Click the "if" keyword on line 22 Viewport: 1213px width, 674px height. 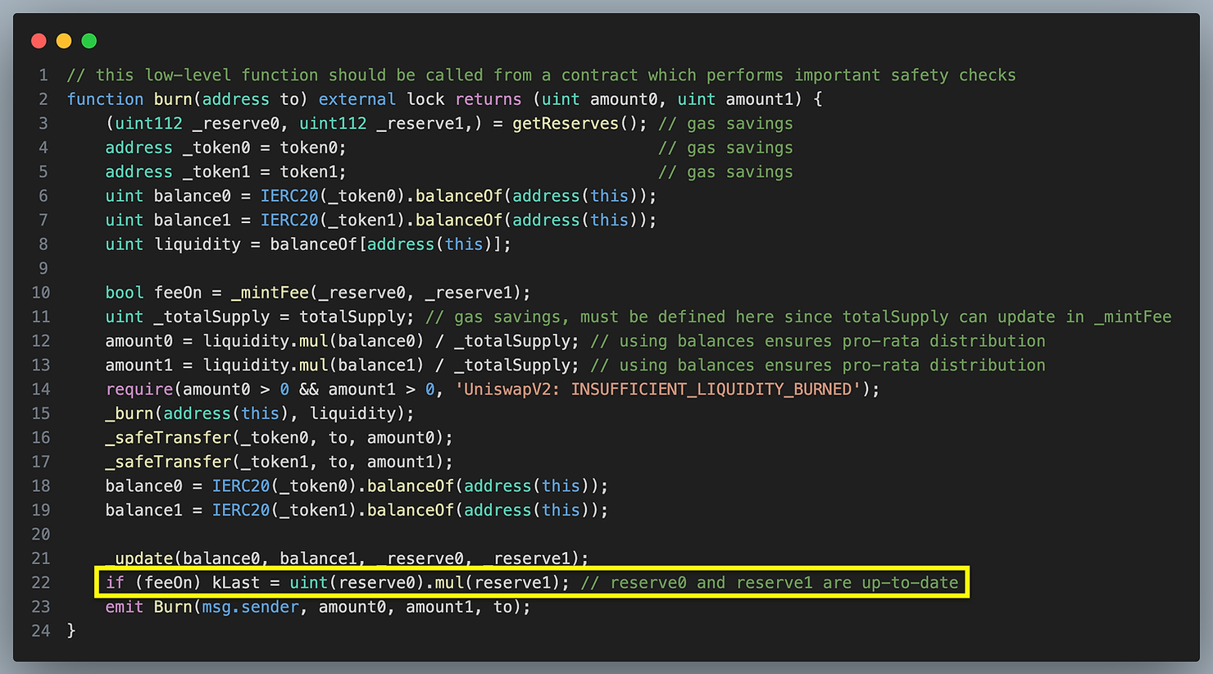115,583
